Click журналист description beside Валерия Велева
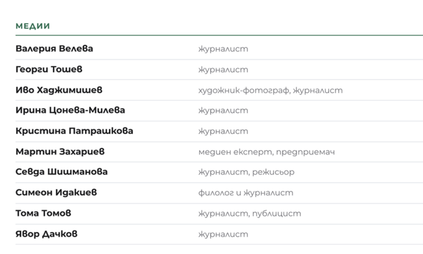The image size is (423, 254). coord(223,49)
